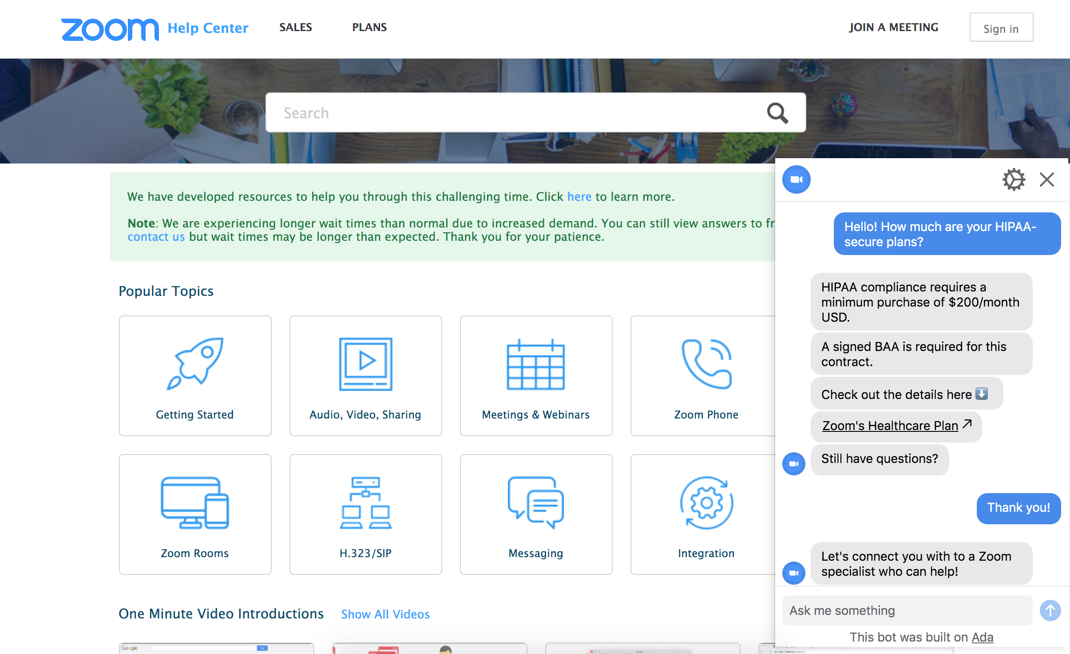Screen dimensions: 1070x654
Task: Click the Meetings & Webinars label
Action: coord(536,415)
